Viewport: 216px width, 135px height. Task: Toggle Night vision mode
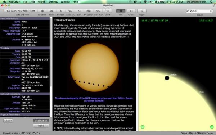142,11
